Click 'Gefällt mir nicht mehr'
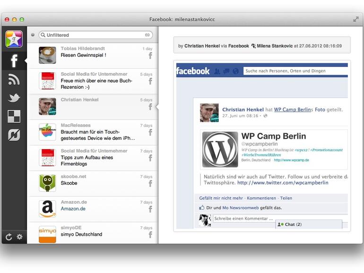Image resolution: width=364 pixels, height=273 pixels. click(x=221, y=198)
